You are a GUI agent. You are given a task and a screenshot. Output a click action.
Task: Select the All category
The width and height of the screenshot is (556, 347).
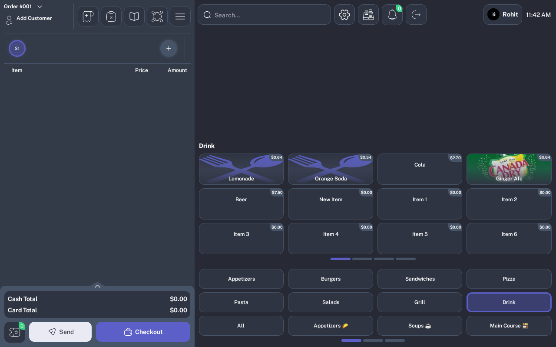tap(241, 326)
